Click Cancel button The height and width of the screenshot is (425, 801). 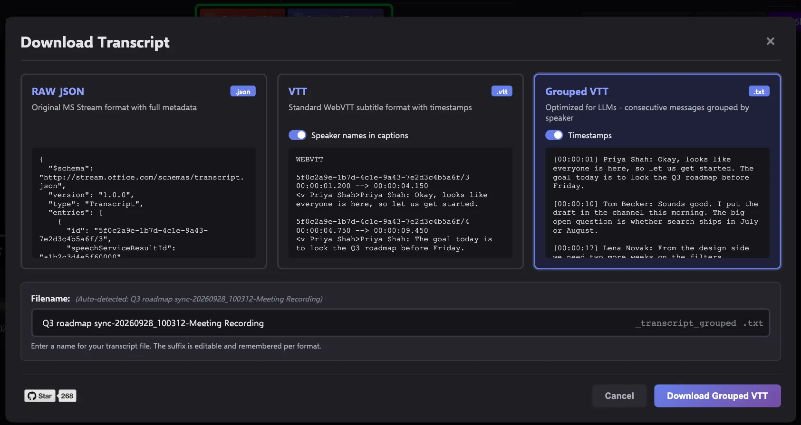619,396
